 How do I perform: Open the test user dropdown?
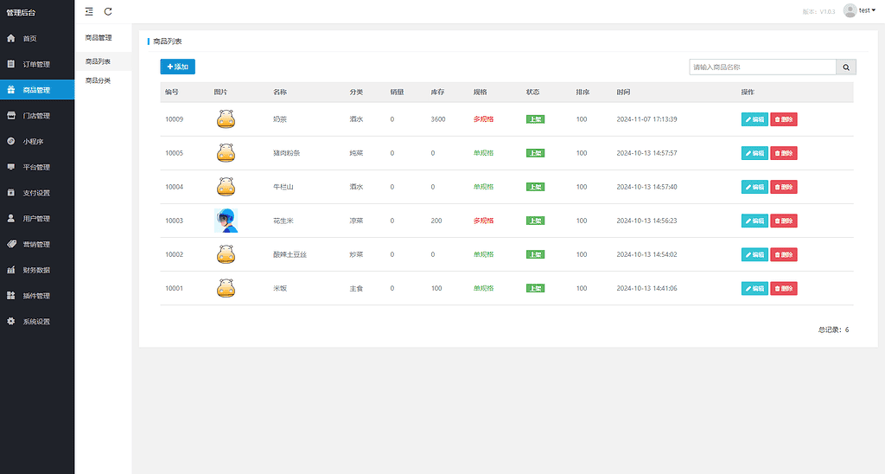point(860,10)
